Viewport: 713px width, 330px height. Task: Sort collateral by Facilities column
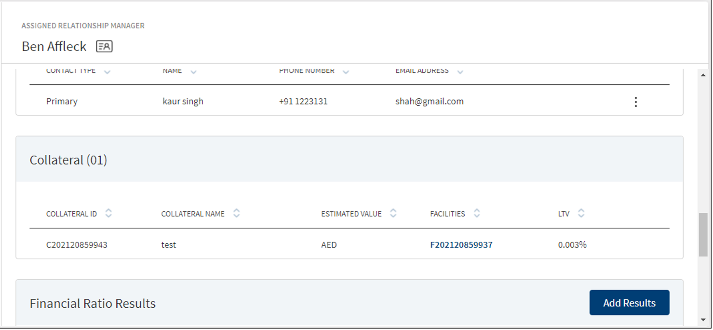tap(477, 213)
